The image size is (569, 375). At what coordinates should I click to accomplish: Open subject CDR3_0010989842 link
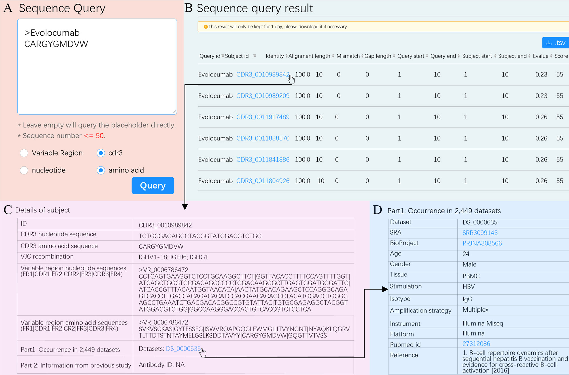[263, 74]
